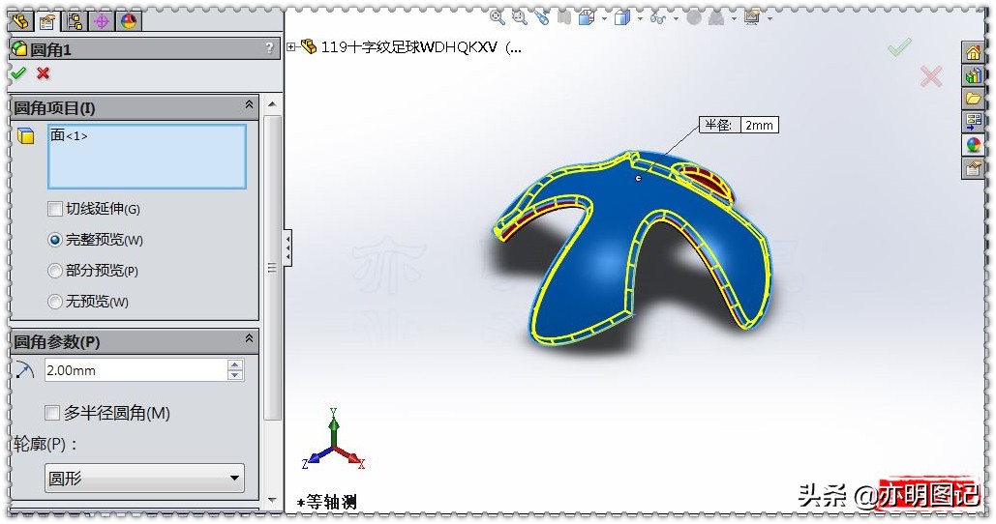The image size is (996, 524).
Task: Decrease the radius with down spinner
Action: pyautogui.click(x=235, y=375)
